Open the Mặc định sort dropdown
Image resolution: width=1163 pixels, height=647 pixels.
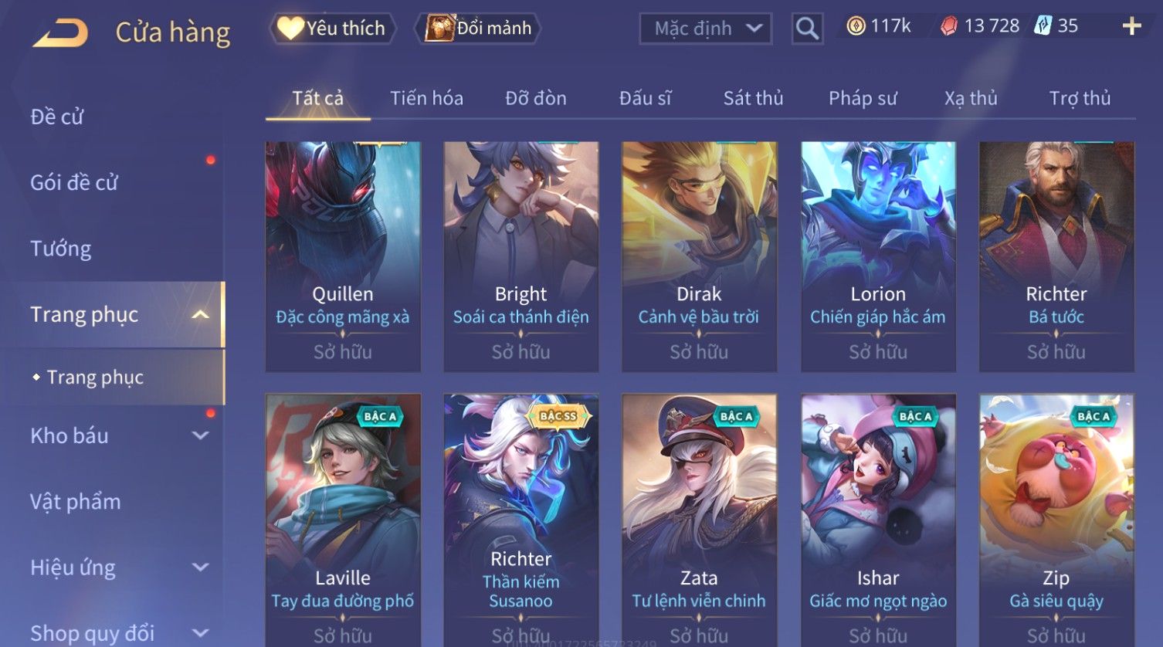coord(705,29)
